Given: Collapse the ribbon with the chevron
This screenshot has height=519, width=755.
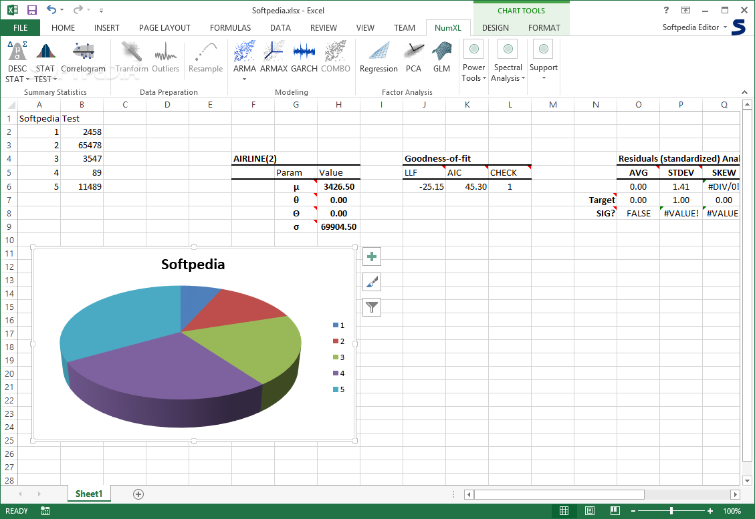Looking at the screenshot, I should click(744, 92).
